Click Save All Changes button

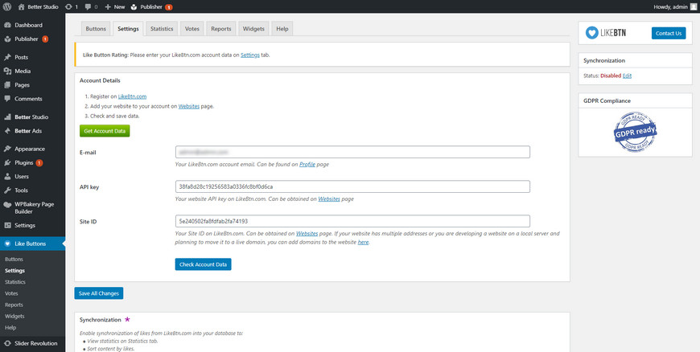(99, 293)
